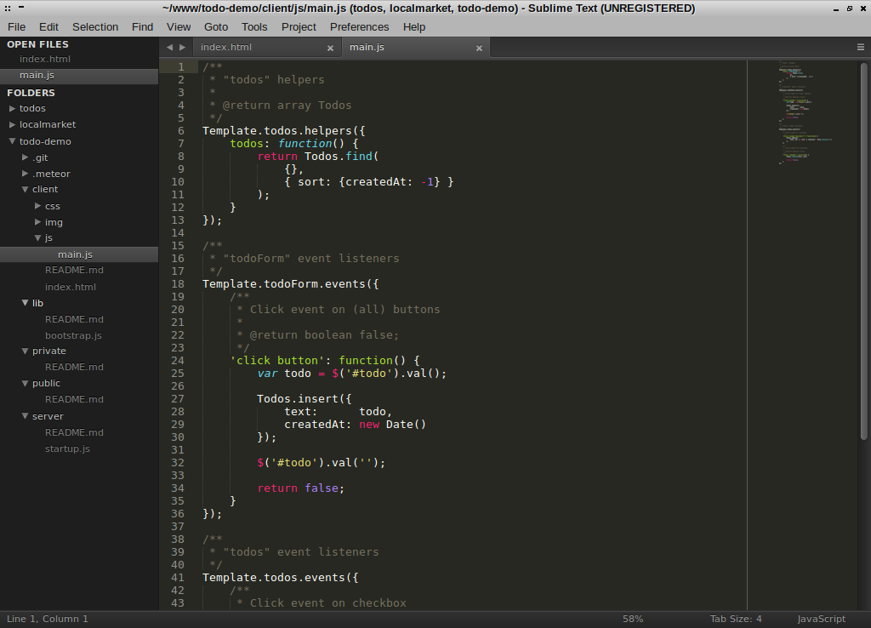Expand the .git folder
871x628 pixels.
click(x=25, y=157)
